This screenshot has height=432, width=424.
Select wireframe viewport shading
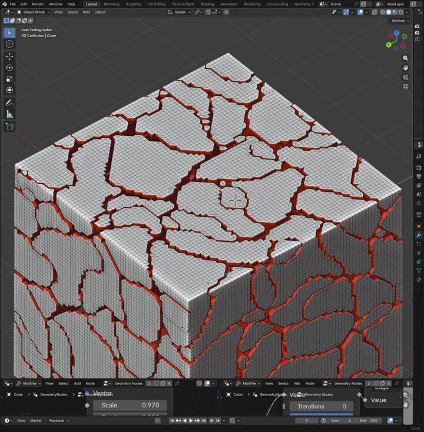pyautogui.click(x=383, y=12)
